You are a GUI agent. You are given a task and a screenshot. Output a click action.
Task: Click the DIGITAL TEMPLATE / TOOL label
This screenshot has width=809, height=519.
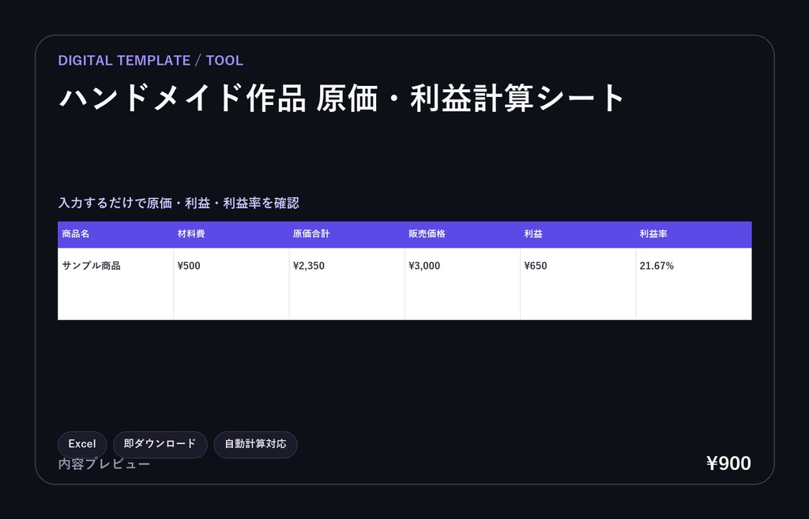[151, 60]
